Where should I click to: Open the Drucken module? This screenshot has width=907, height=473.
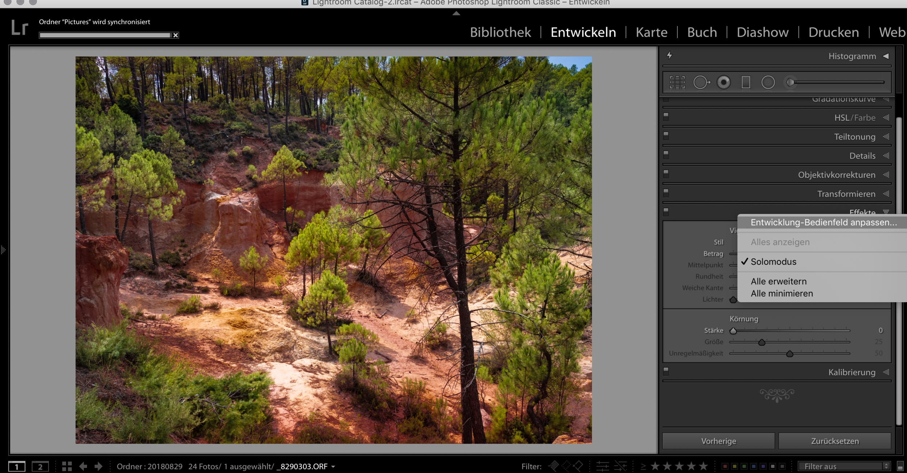tap(834, 32)
